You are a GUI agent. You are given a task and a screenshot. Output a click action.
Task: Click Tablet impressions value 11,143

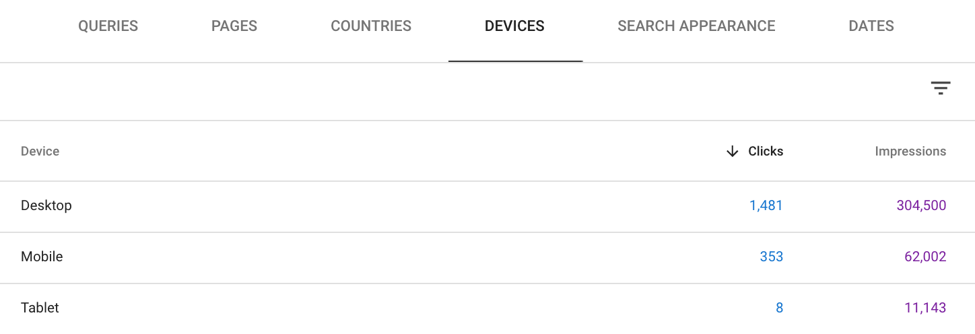[925, 308]
